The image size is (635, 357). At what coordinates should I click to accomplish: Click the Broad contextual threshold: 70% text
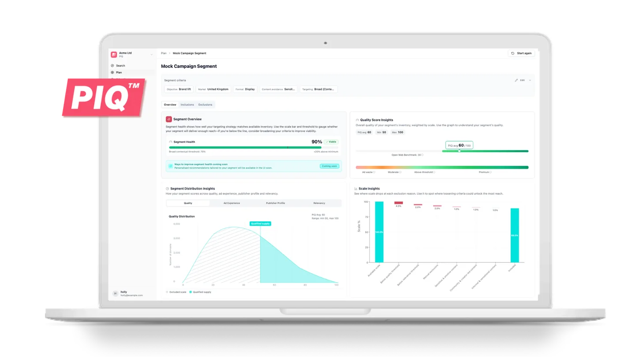(x=187, y=152)
